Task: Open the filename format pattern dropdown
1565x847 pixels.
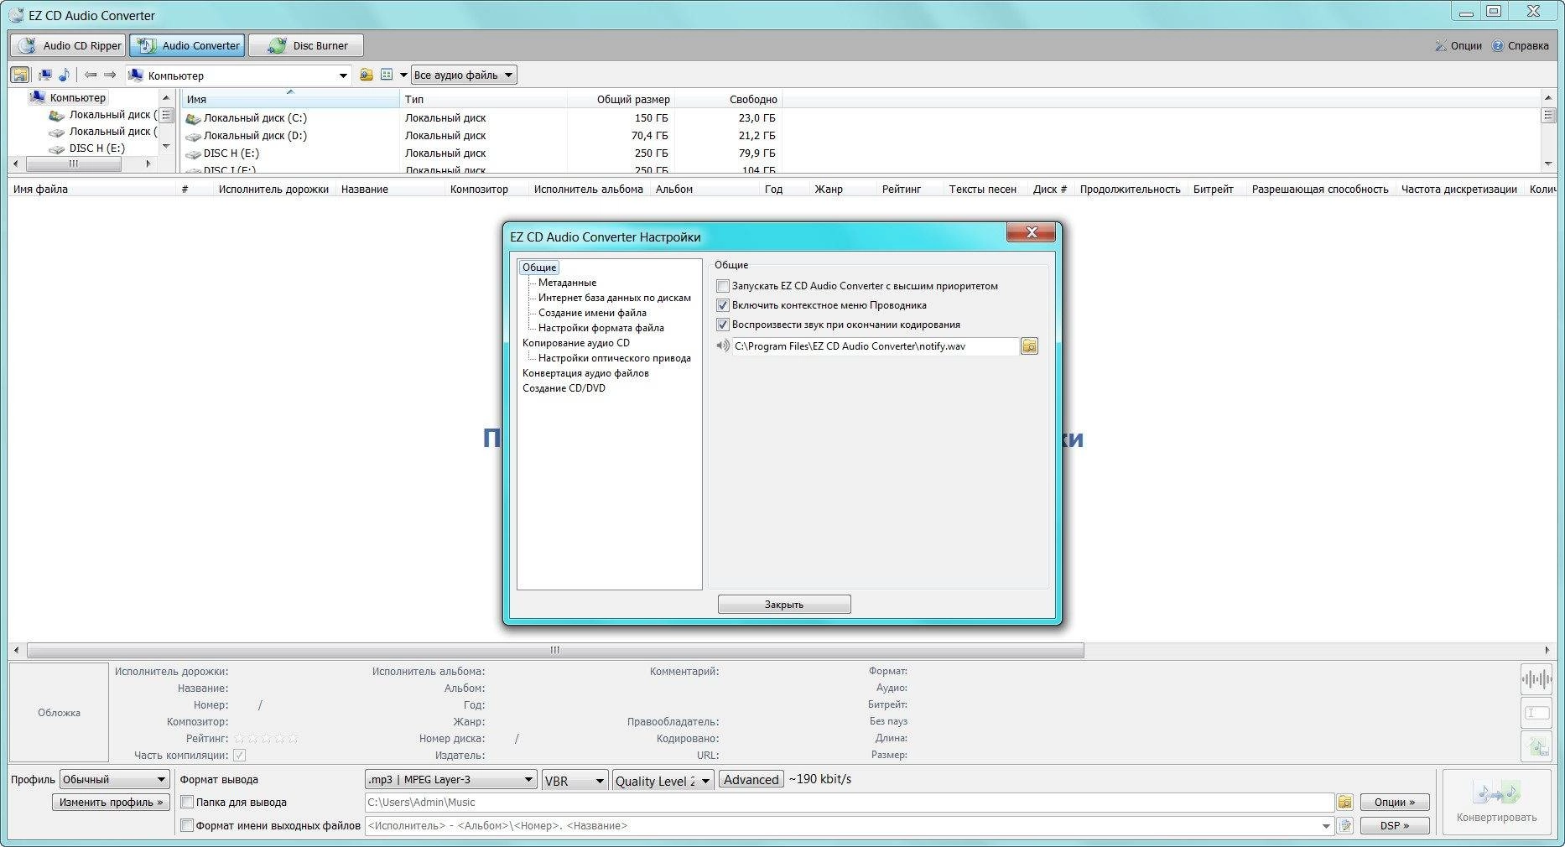Action: (1326, 826)
